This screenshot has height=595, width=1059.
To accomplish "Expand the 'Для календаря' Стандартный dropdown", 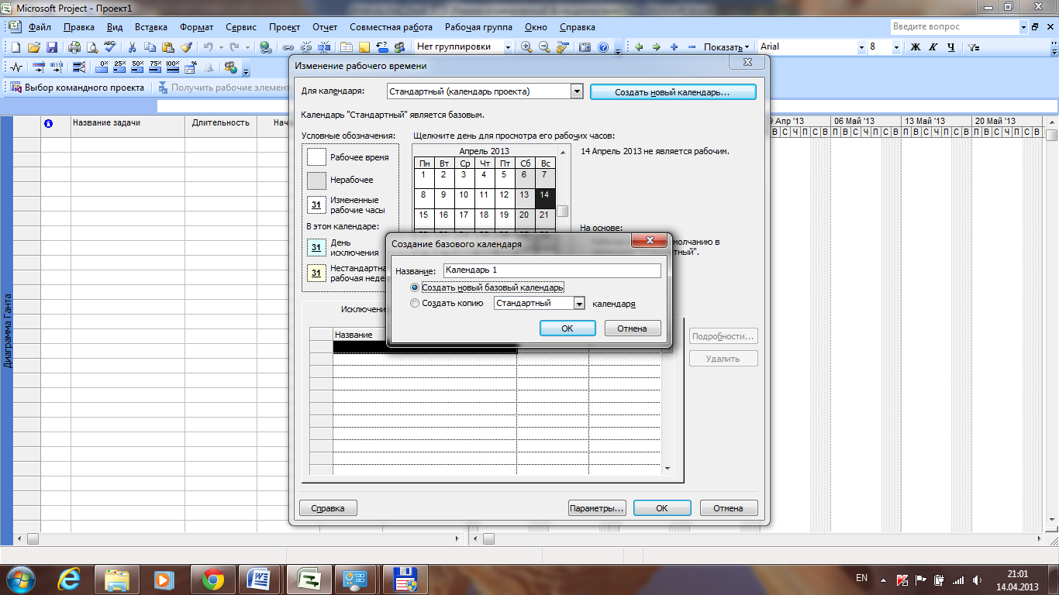I will pos(576,91).
